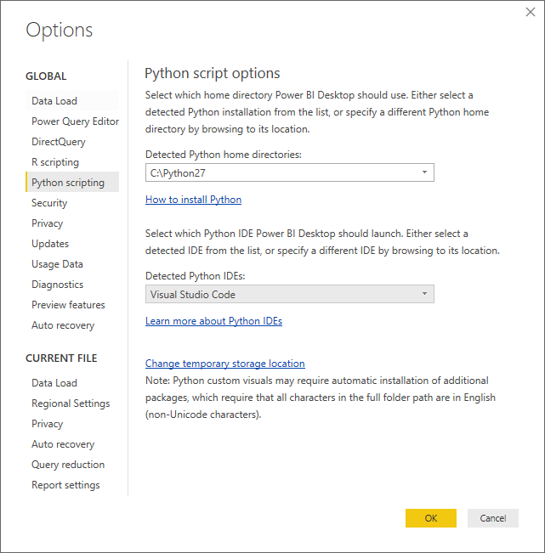This screenshot has height=553, width=545.
Task: Open Current File Data Load settings
Action: 72,383
